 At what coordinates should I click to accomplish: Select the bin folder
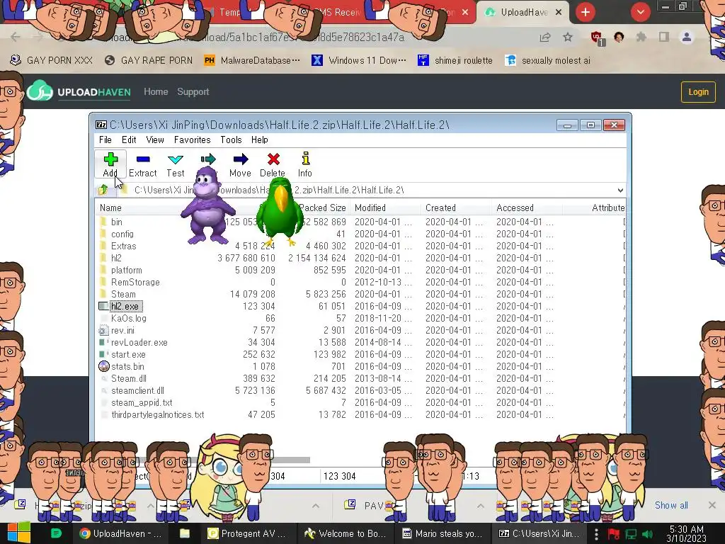coord(117,222)
